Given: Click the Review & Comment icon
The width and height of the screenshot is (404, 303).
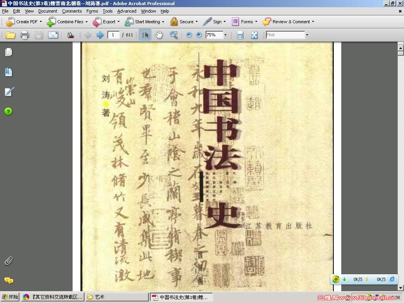Looking at the screenshot, I should (x=267, y=22).
